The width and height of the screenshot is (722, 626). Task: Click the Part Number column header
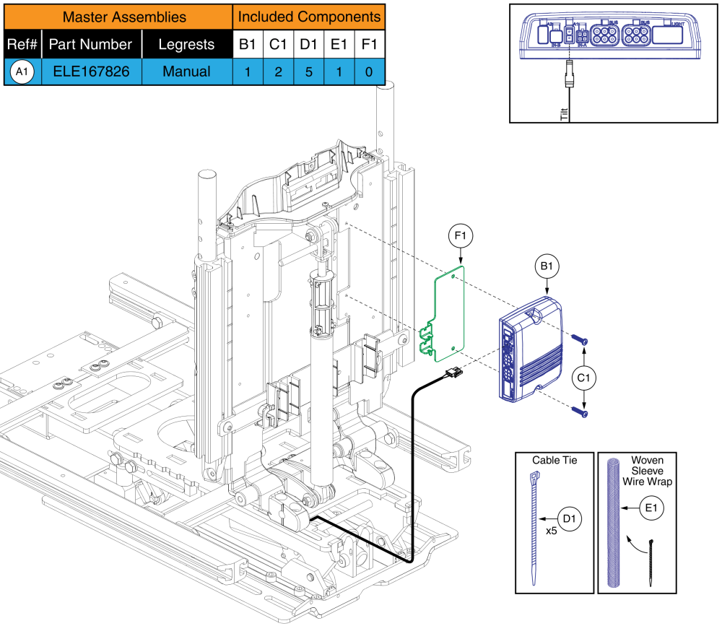[x=91, y=44]
